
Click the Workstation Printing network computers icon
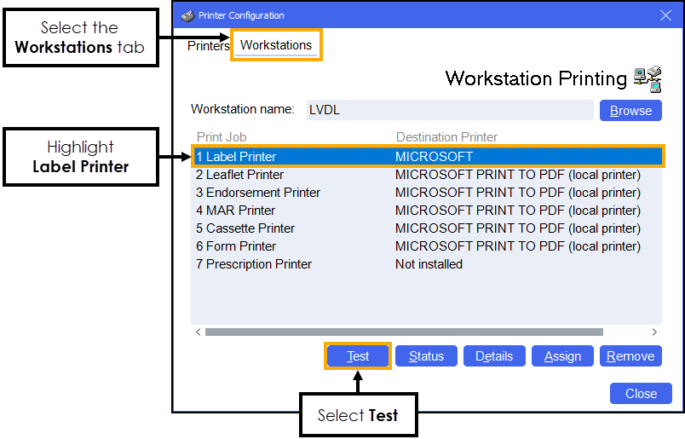[648, 78]
